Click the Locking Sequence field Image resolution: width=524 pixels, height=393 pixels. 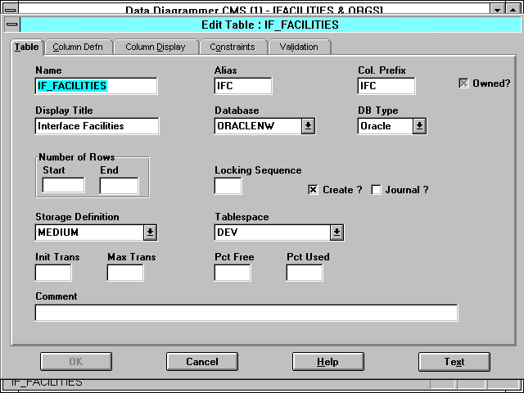(x=228, y=186)
